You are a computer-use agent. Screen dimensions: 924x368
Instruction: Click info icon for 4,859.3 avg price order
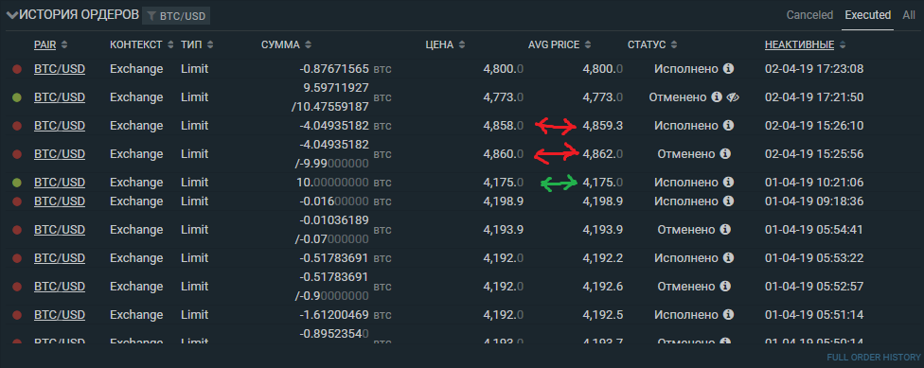(728, 126)
